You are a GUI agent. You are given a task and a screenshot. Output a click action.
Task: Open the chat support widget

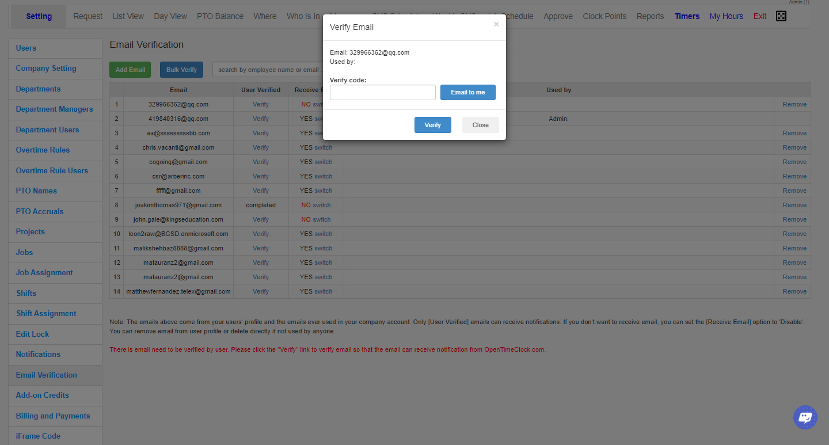tap(805, 417)
